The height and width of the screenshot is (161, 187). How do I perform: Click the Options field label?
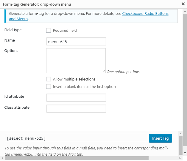click(11, 51)
